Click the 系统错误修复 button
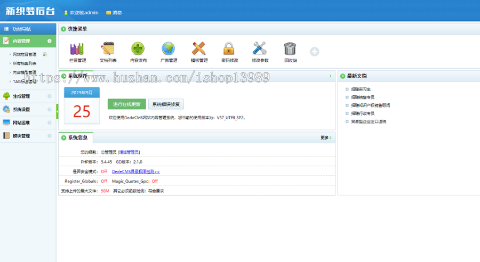Image resolution: width=480 pixels, height=262 pixels. click(x=166, y=104)
